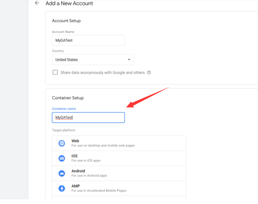Choose the iOS target platform label
The height and width of the screenshot is (204, 258).
click(x=74, y=156)
